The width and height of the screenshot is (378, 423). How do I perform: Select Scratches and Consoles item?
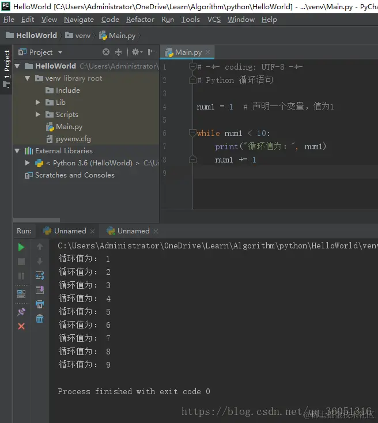pyautogui.click(x=70, y=175)
